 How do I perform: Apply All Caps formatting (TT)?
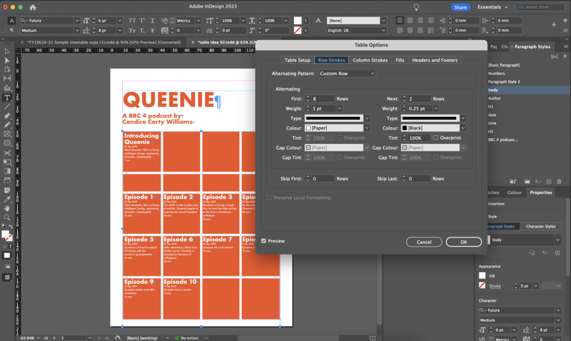point(132,21)
